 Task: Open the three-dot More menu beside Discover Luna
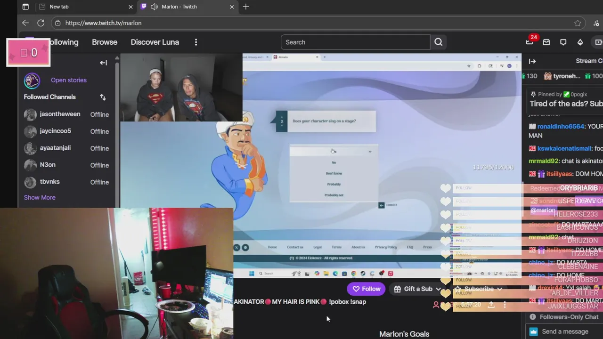[x=196, y=42]
